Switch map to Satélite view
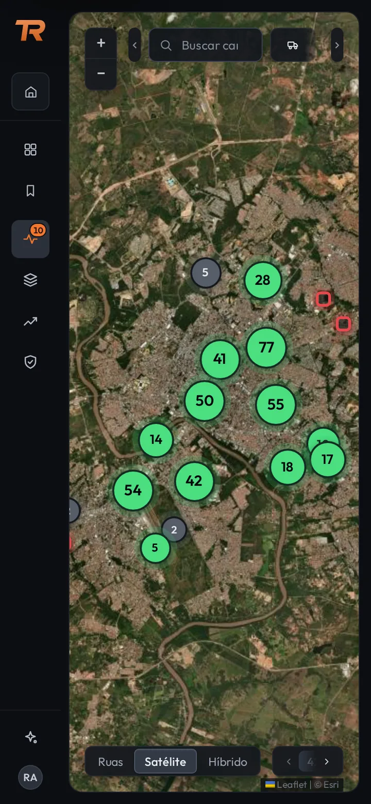The width and height of the screenshot is (371, 804). pyautogui.click(x=165, y=762)
